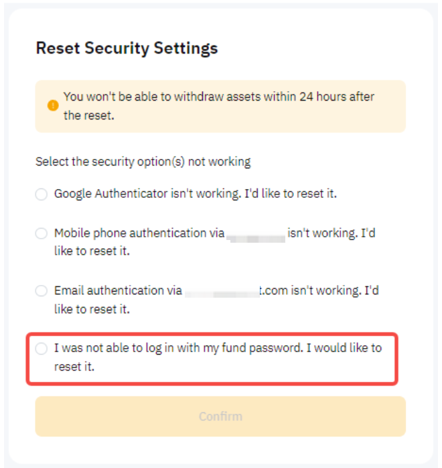Click the blurred phone number

click(x=256, y=234)
